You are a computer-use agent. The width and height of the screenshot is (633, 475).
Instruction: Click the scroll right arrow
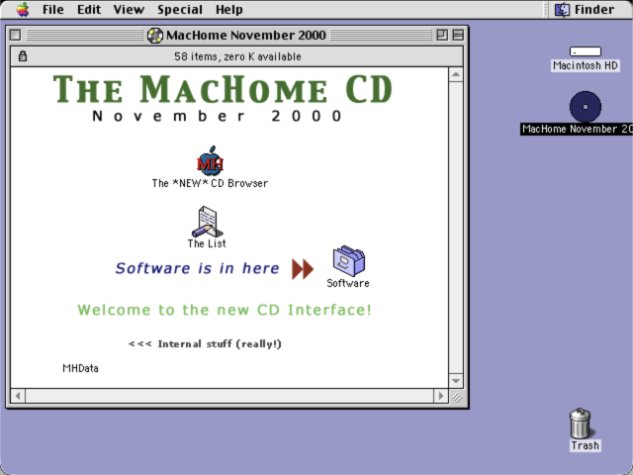point(441,396)
